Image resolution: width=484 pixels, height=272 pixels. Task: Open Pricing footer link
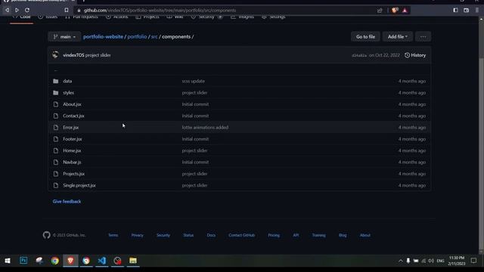coord(274,235)
